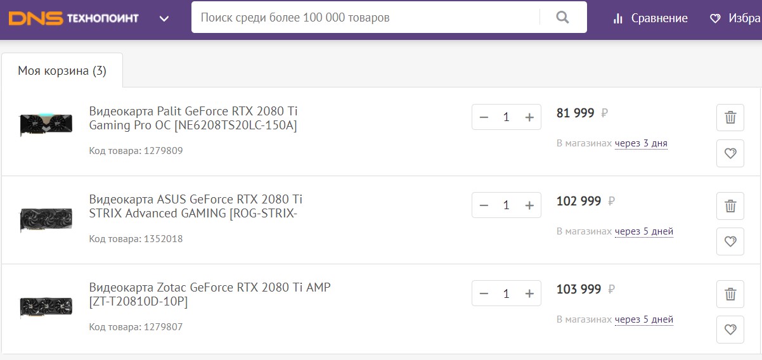The width and height of the screenshot is (762, 360).
Task: Delete the Palit RTX 2080 Ti from the cart
Action: (730, 117)
